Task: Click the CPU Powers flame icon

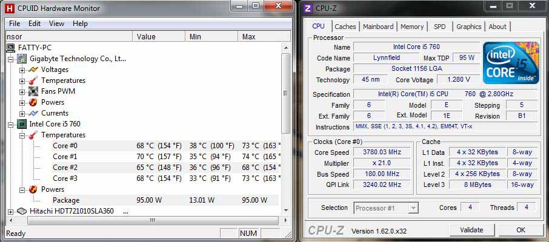Action: pyautogui.click(x=33, y=189)
